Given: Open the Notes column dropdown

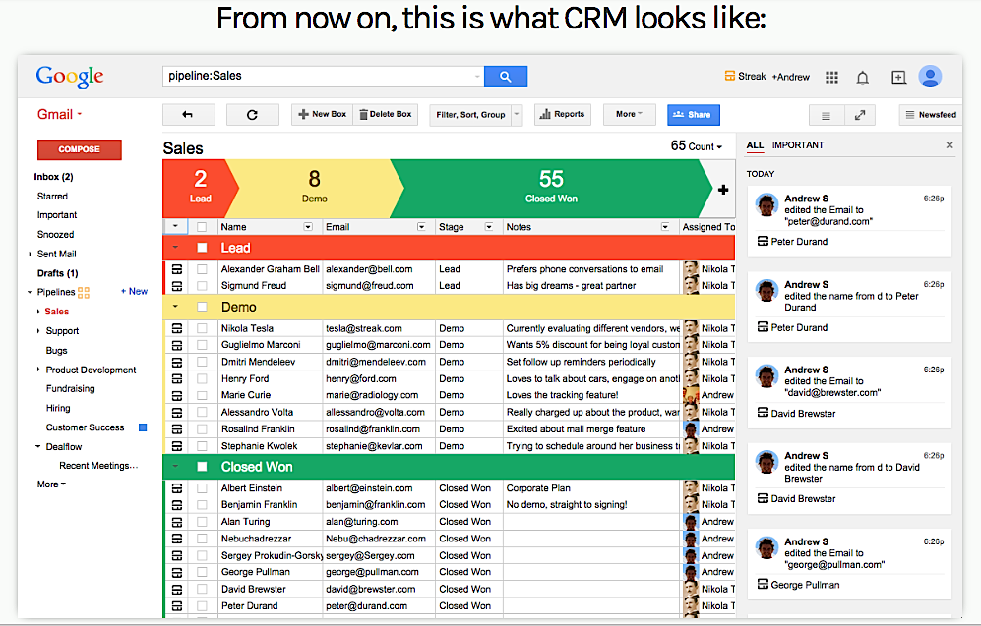Looking at the screenshot, I should (x=665, y=227).
